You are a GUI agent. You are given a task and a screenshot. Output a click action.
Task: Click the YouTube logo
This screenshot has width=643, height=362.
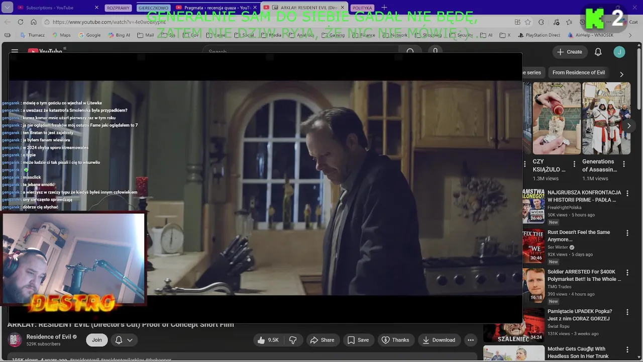(x=45, y=51)
